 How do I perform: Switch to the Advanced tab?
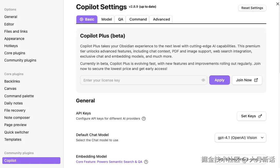(161, 19)
